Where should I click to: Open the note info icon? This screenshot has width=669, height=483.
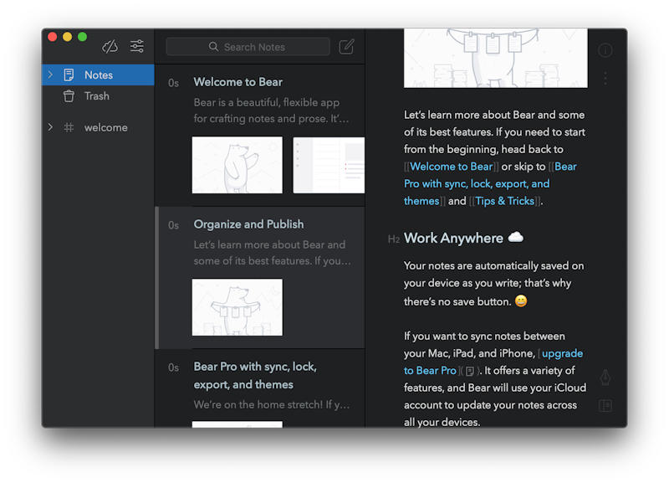(605, 50)
